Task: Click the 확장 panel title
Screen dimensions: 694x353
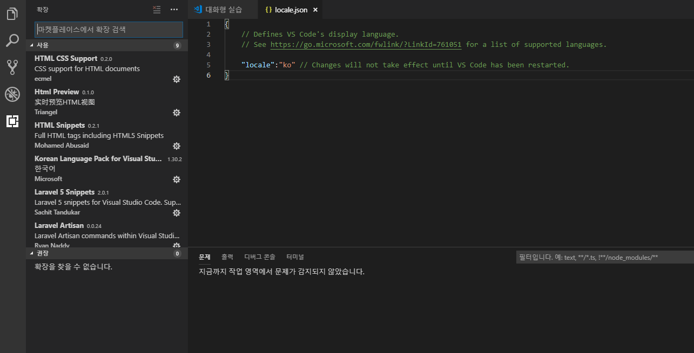Action: pos(42,10)
